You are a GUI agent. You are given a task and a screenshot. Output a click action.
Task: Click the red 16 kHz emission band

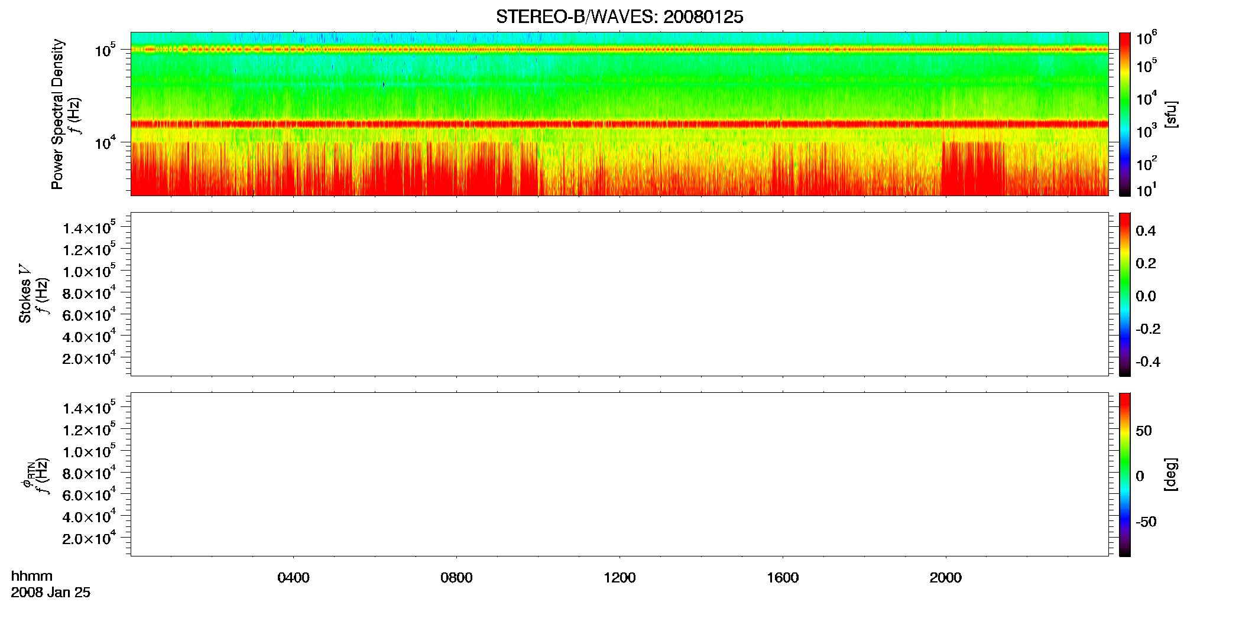[x=619, y=124]
